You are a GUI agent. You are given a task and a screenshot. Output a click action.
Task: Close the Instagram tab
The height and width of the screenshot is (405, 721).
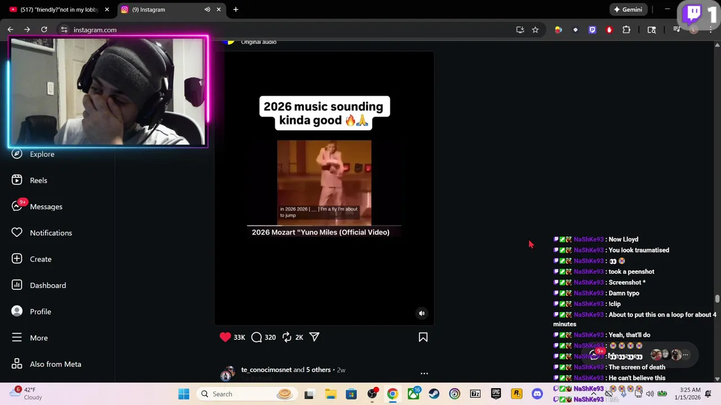(219, 10)
